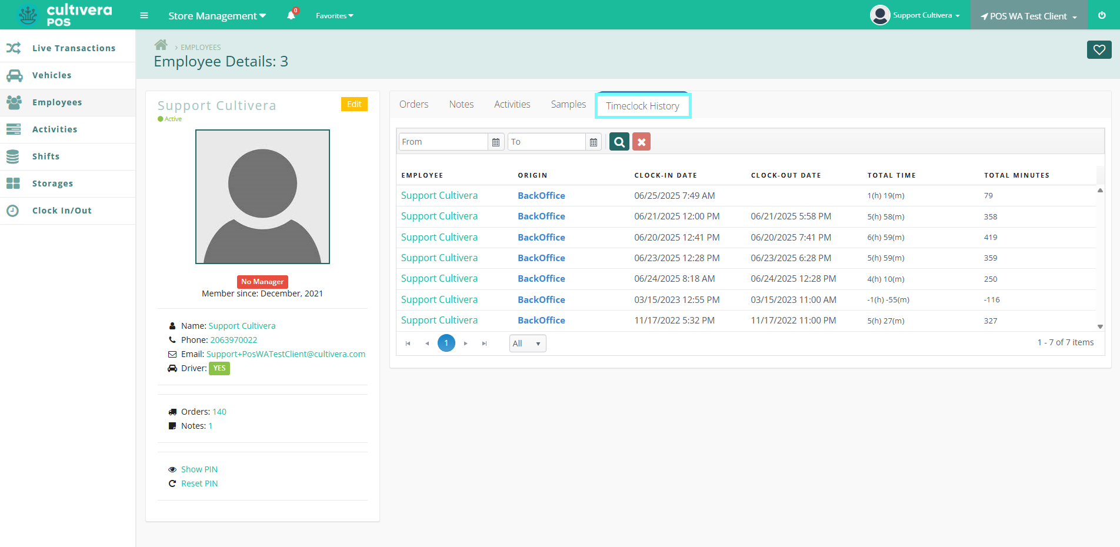
Task: Click the power logout icon
Action: click(x=1102, y=15)
